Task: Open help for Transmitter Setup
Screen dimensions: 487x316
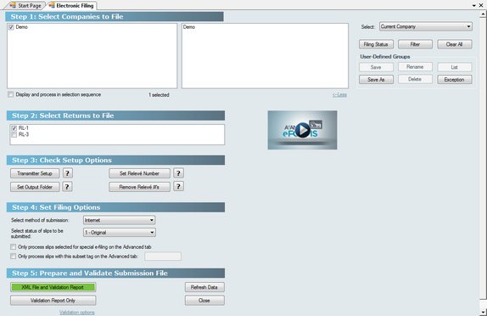Action: 68,173
